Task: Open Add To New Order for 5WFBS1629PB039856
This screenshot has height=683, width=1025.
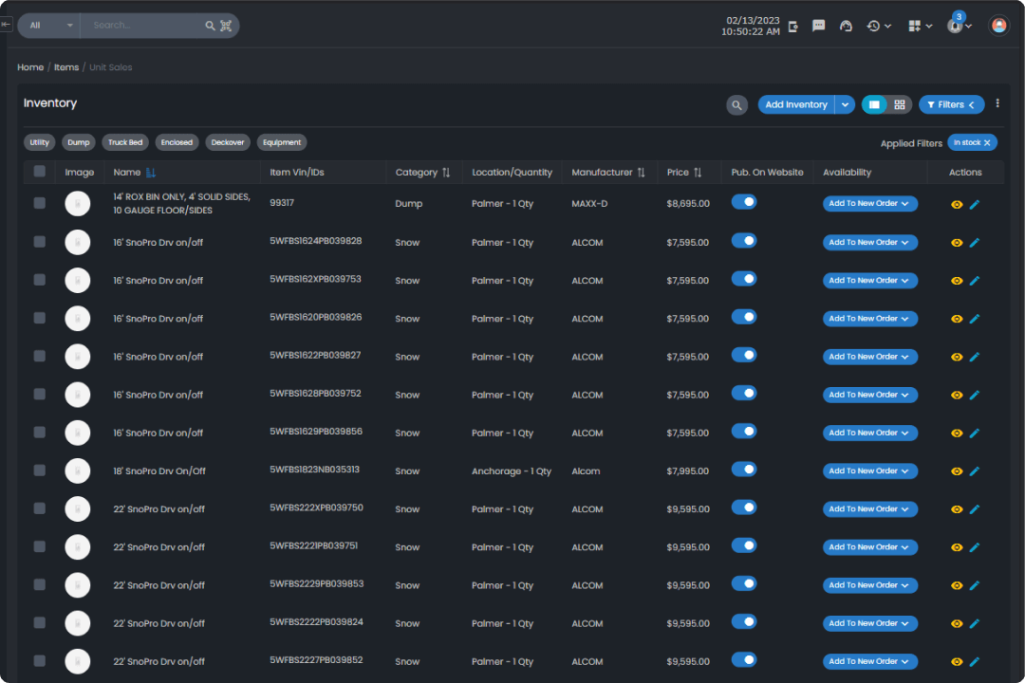Action: tap(869, 433)
